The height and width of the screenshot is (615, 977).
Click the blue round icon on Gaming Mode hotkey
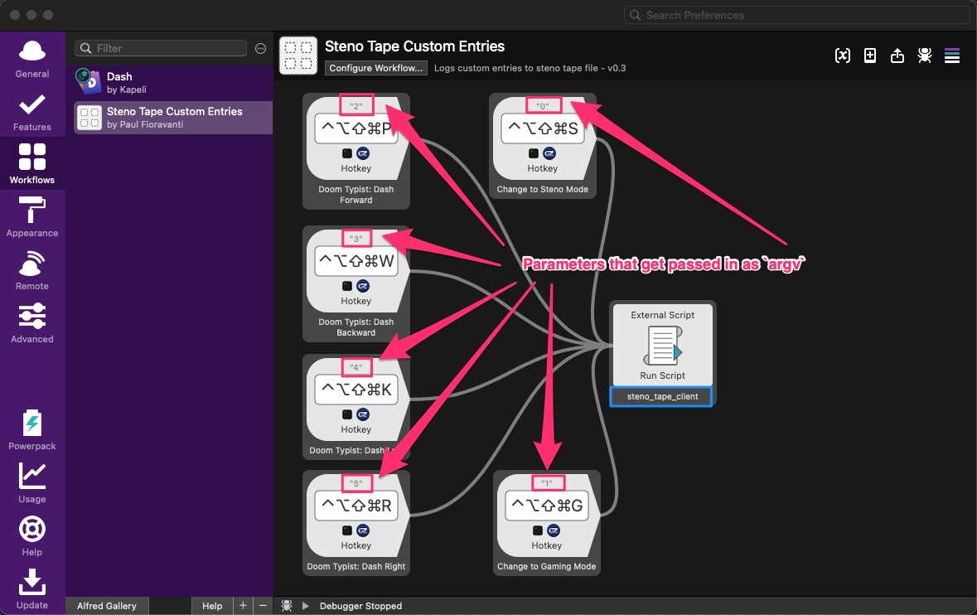[554, 530]
